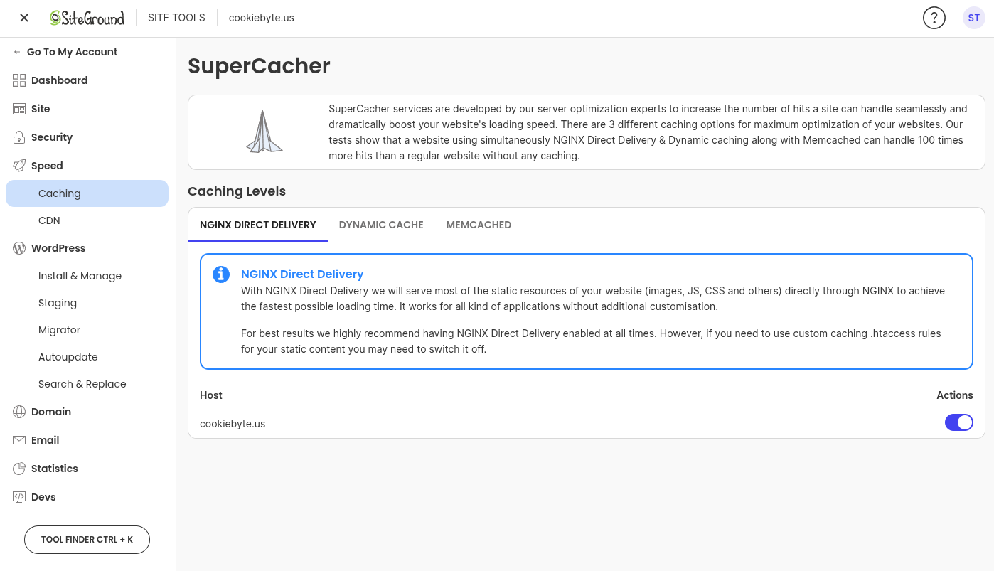The height and width of the screenshot is (571, 994).
Task: Click the Devs code icon
Action: click(x=19, y=497)
